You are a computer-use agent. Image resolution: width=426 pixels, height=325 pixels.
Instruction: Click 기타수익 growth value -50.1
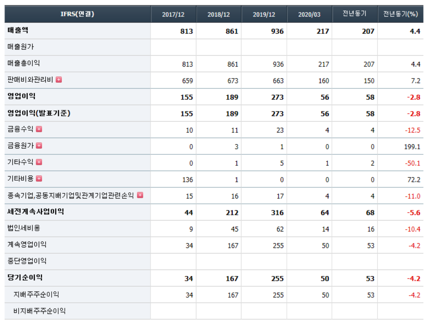tap(413, 163)
